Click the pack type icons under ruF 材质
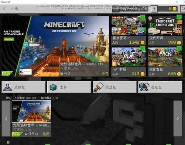Screen dimensions: 185x145 click(x=115, y=74)
